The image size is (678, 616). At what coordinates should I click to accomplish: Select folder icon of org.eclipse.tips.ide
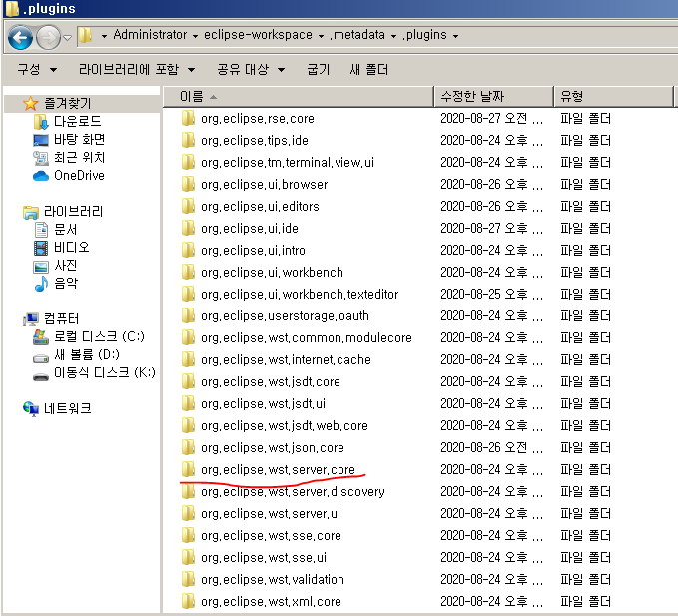(188, 140)
